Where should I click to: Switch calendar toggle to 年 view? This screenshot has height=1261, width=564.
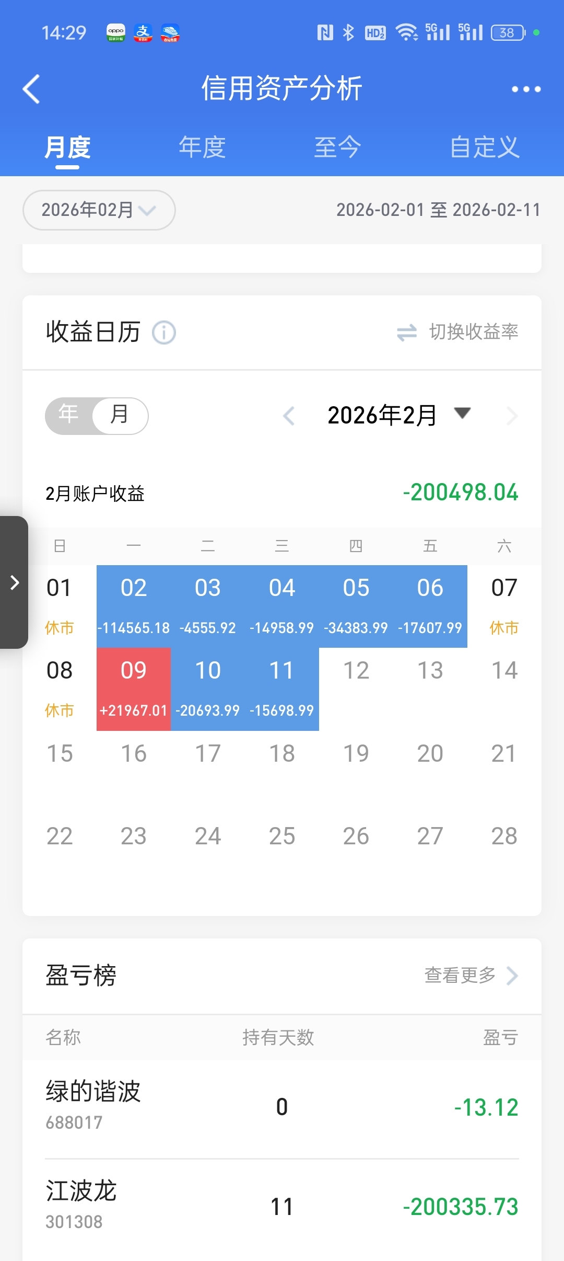tap(68, 415)
